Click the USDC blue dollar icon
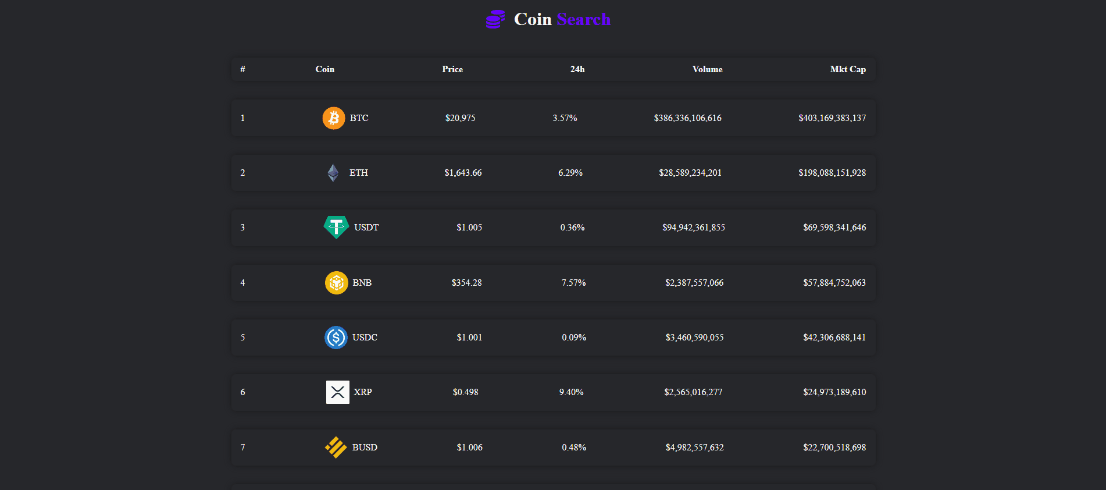The width and height of the screenshot is (1106, 490). (x=336, y=338)
